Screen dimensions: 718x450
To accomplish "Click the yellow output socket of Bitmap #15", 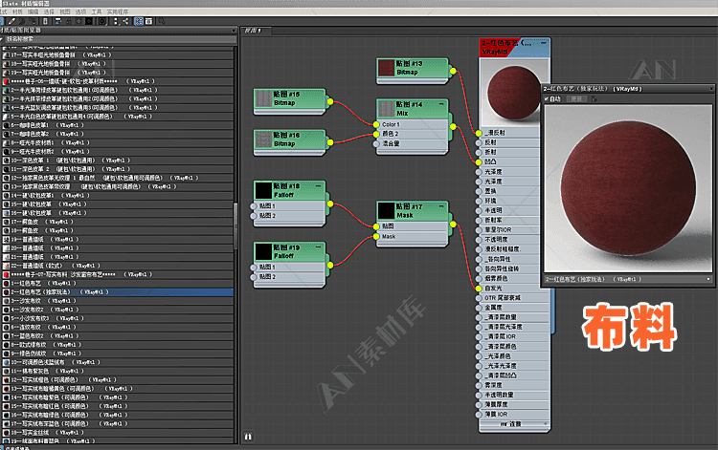I will click(331, 101).
